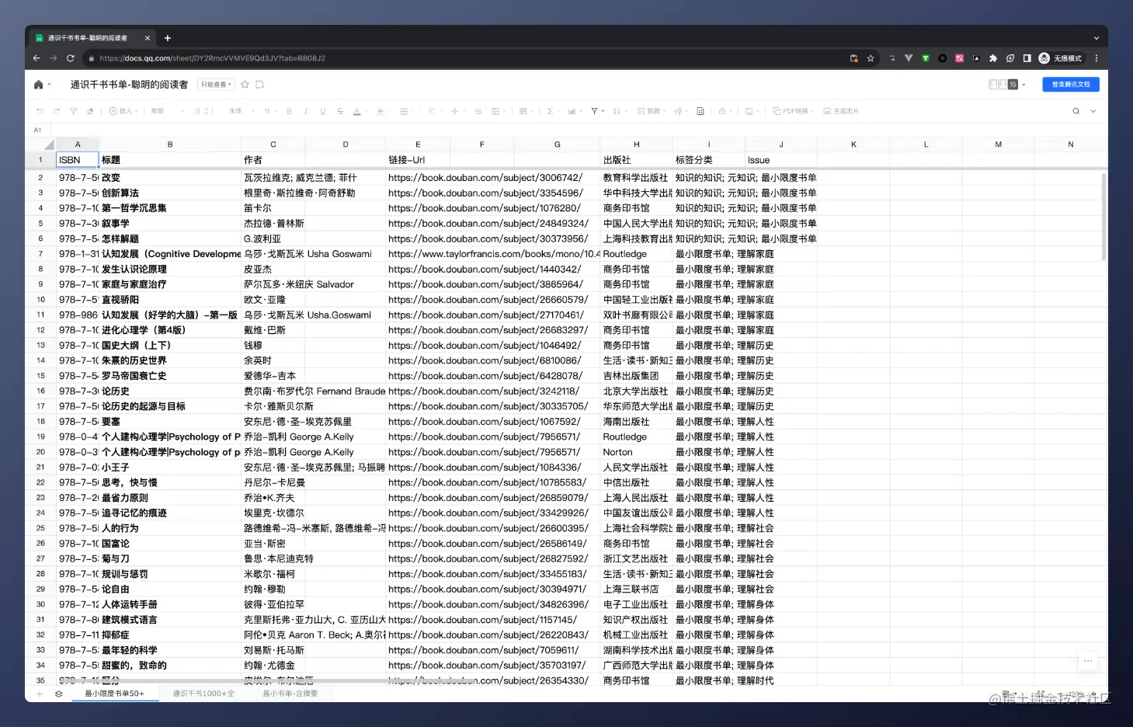Click the vertical align icon

tap(455, 111)
